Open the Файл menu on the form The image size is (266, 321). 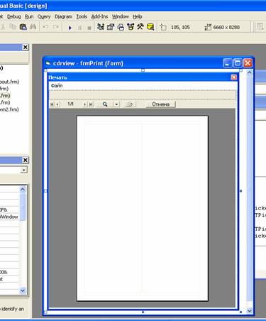point(57,86)
